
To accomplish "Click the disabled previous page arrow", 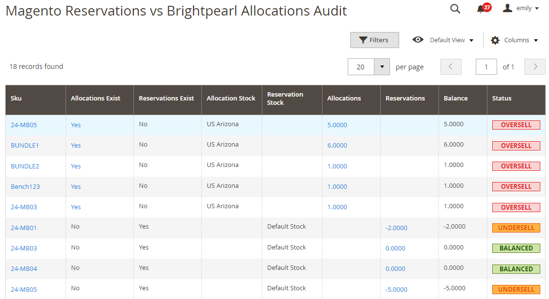I will coord(451,66).
